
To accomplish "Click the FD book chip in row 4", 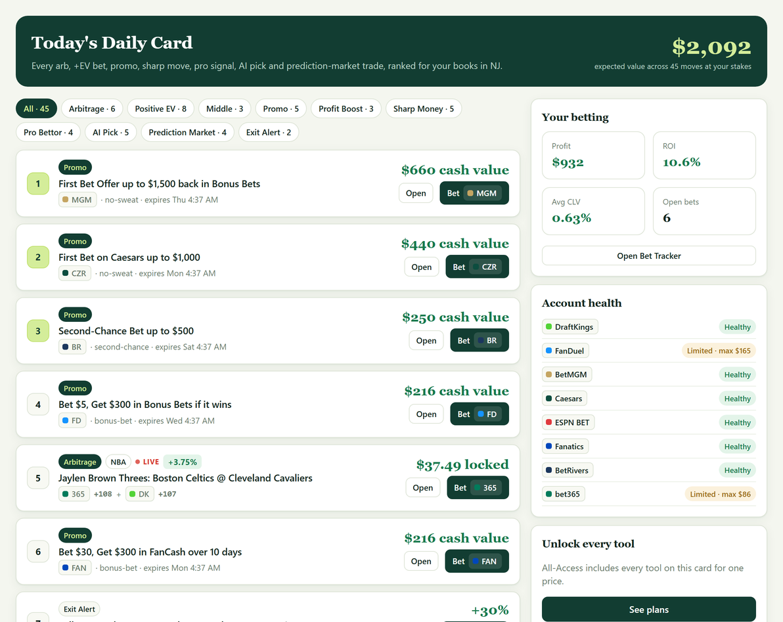I will pyautogui.click(x=72, y=421).
